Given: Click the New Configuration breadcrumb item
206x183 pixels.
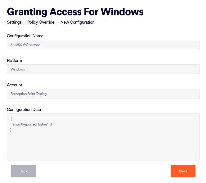Looking at the screenshot, I should pos(78,22).
